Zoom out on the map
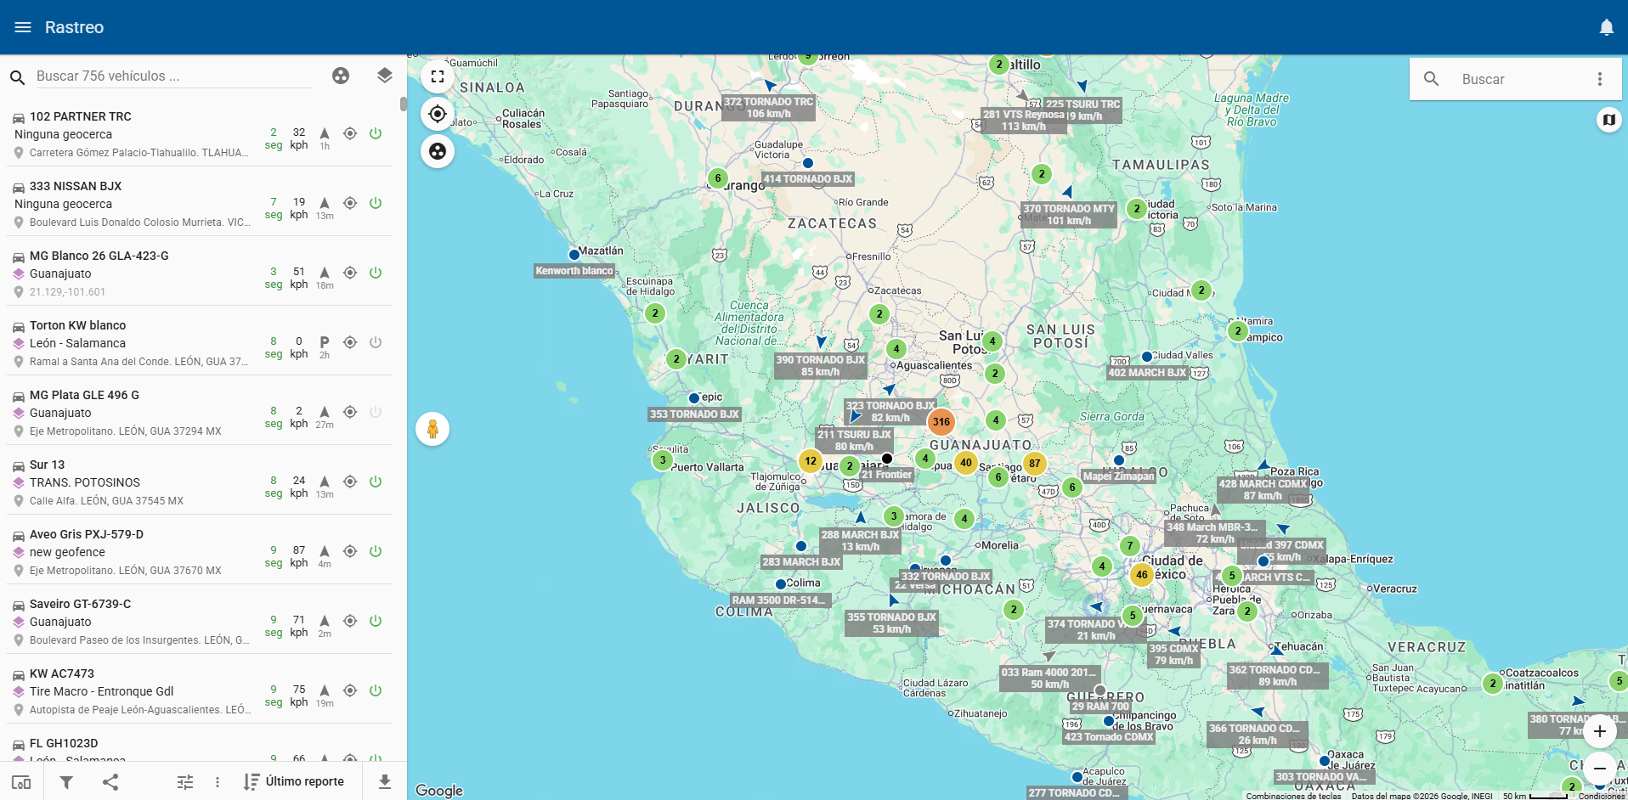The height and width of the screenshot is (800, 1628). click(1600, 769)
